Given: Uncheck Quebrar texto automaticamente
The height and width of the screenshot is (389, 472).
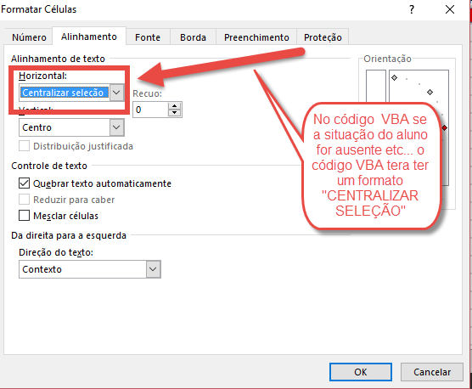Looking at the screenshot, I should tap(24, 183).
